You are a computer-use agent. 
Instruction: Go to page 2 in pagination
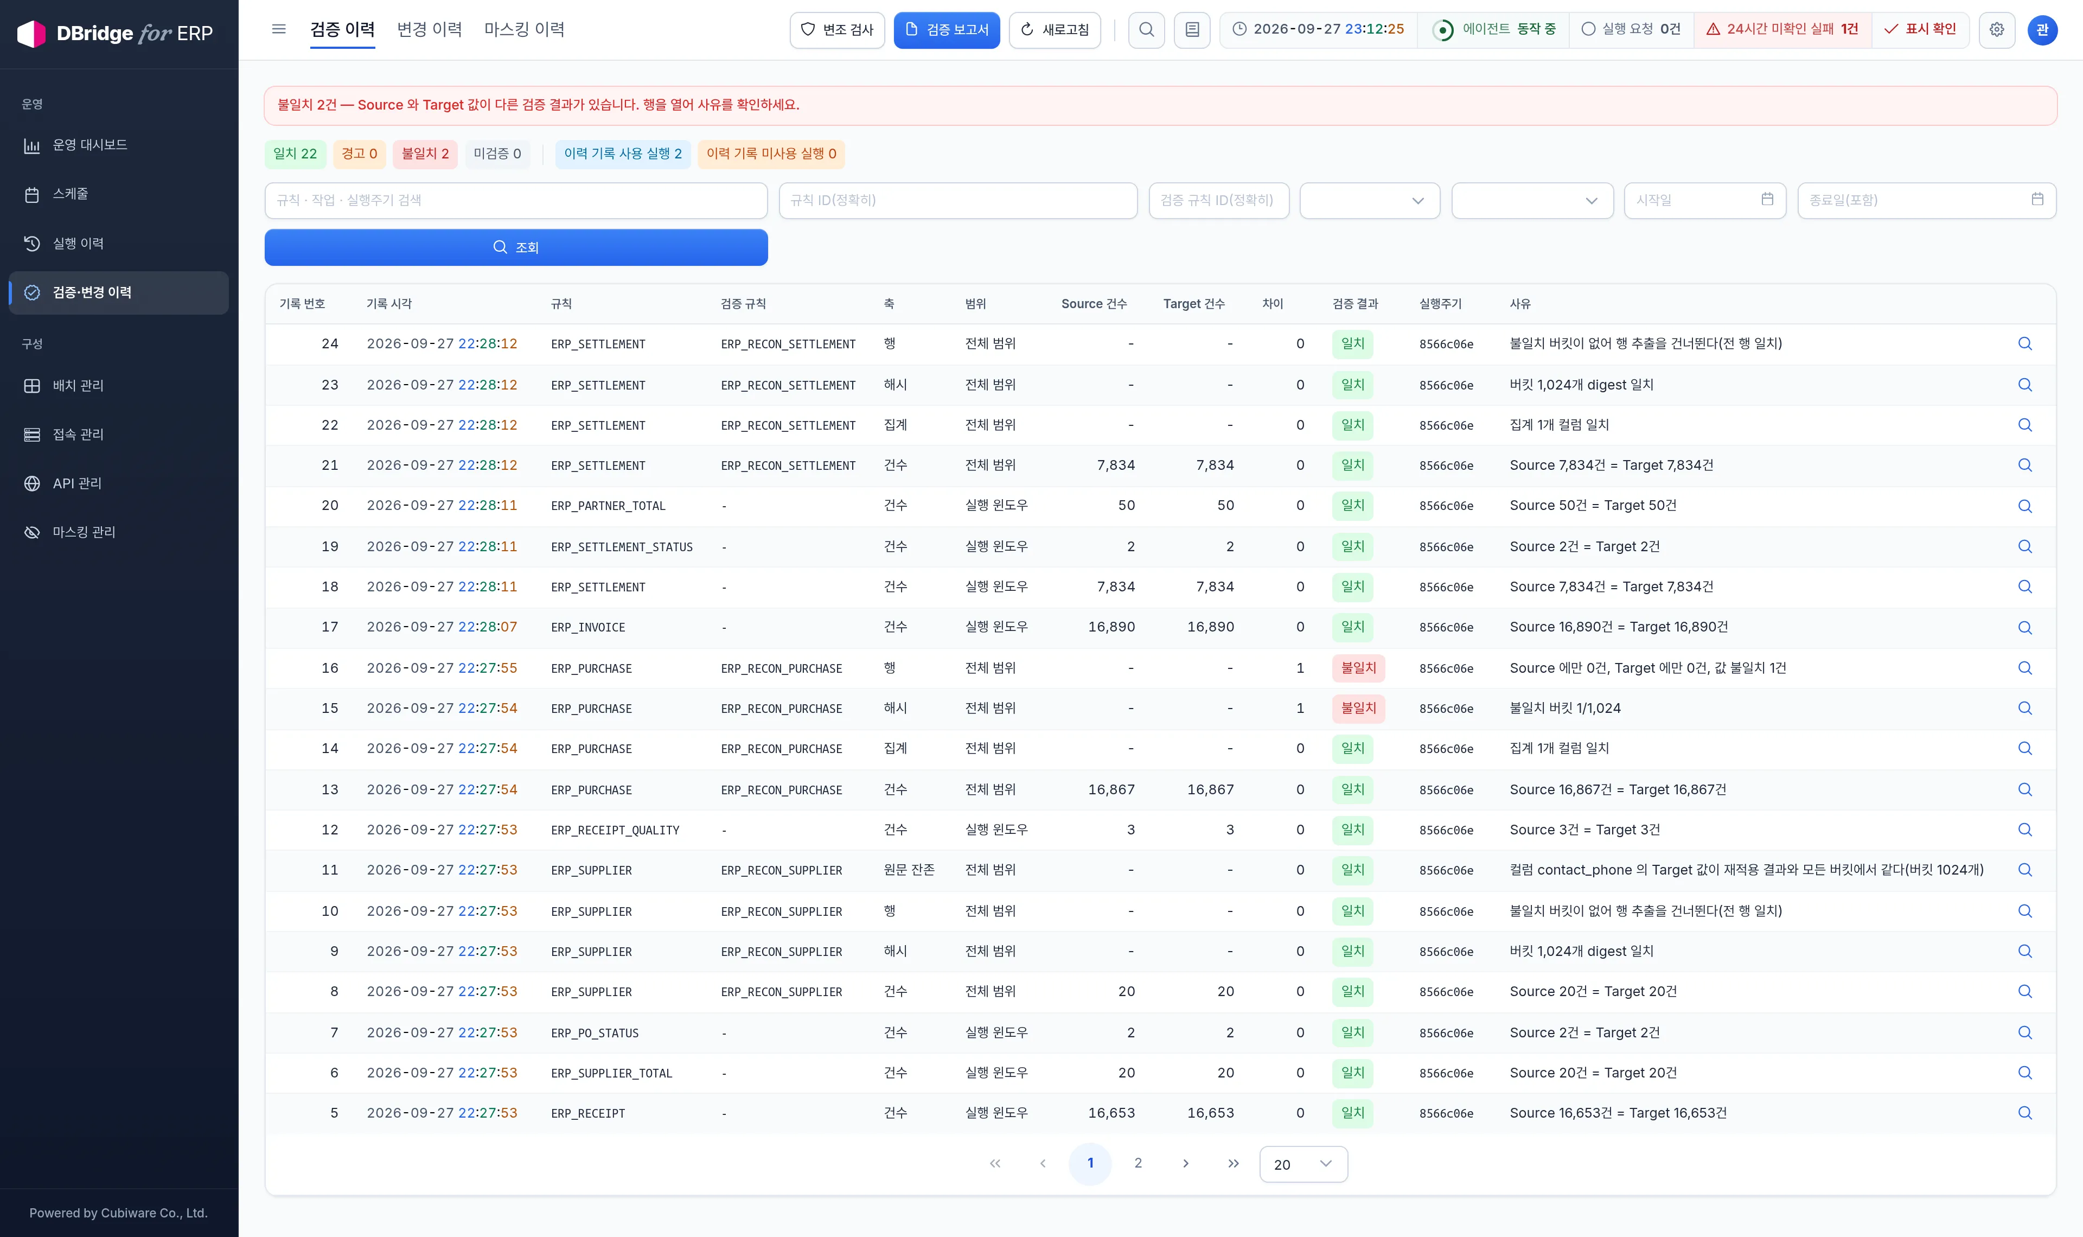[x=1138, y=1163]
